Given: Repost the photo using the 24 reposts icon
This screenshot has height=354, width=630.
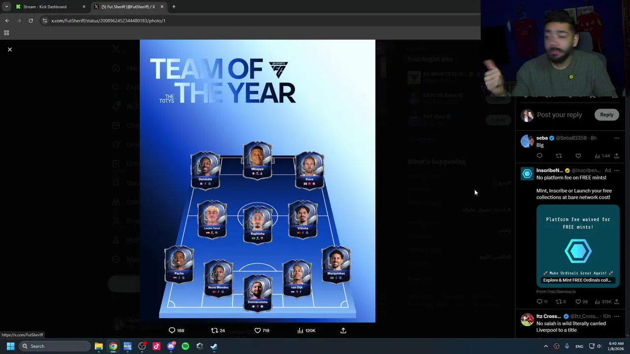Looking at the screenshot, I should [x=218, y=330].
